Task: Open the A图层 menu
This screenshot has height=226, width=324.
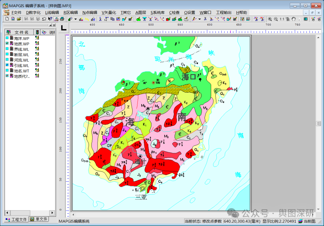Action: [140, 12]
